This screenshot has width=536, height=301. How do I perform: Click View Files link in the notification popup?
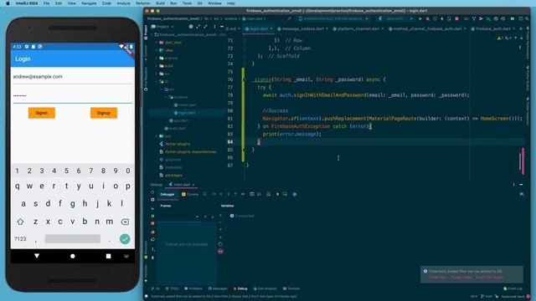(438, 278)
